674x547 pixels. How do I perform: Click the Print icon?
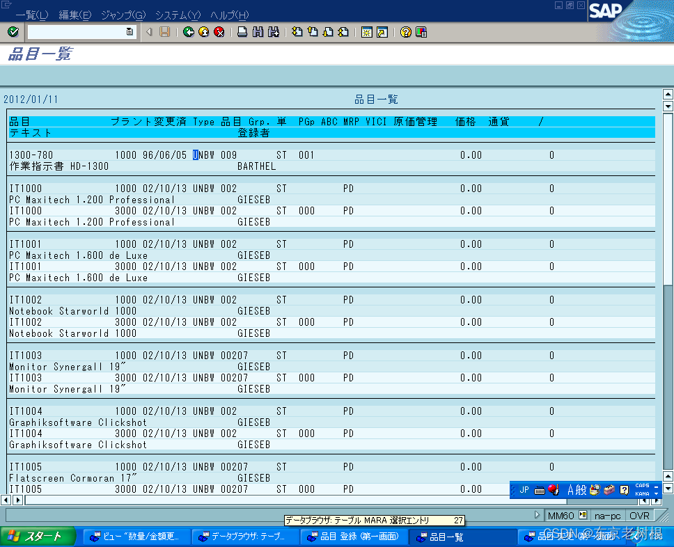[x=242, y=32]
